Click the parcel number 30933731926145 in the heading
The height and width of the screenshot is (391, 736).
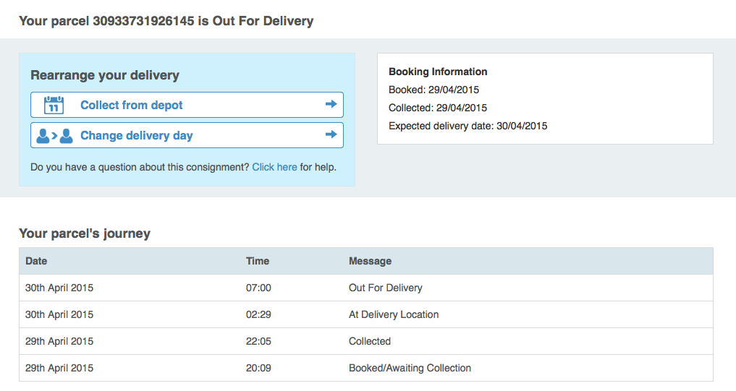pos(143,21)
